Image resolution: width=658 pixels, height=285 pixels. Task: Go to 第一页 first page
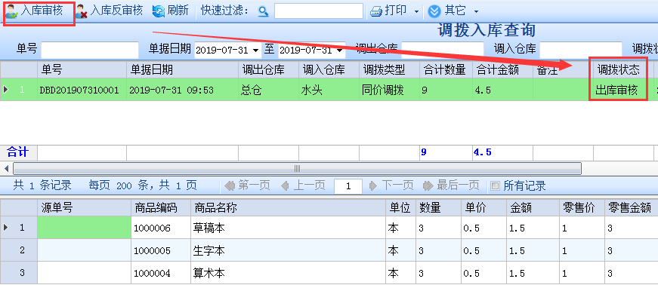point(247,185)
